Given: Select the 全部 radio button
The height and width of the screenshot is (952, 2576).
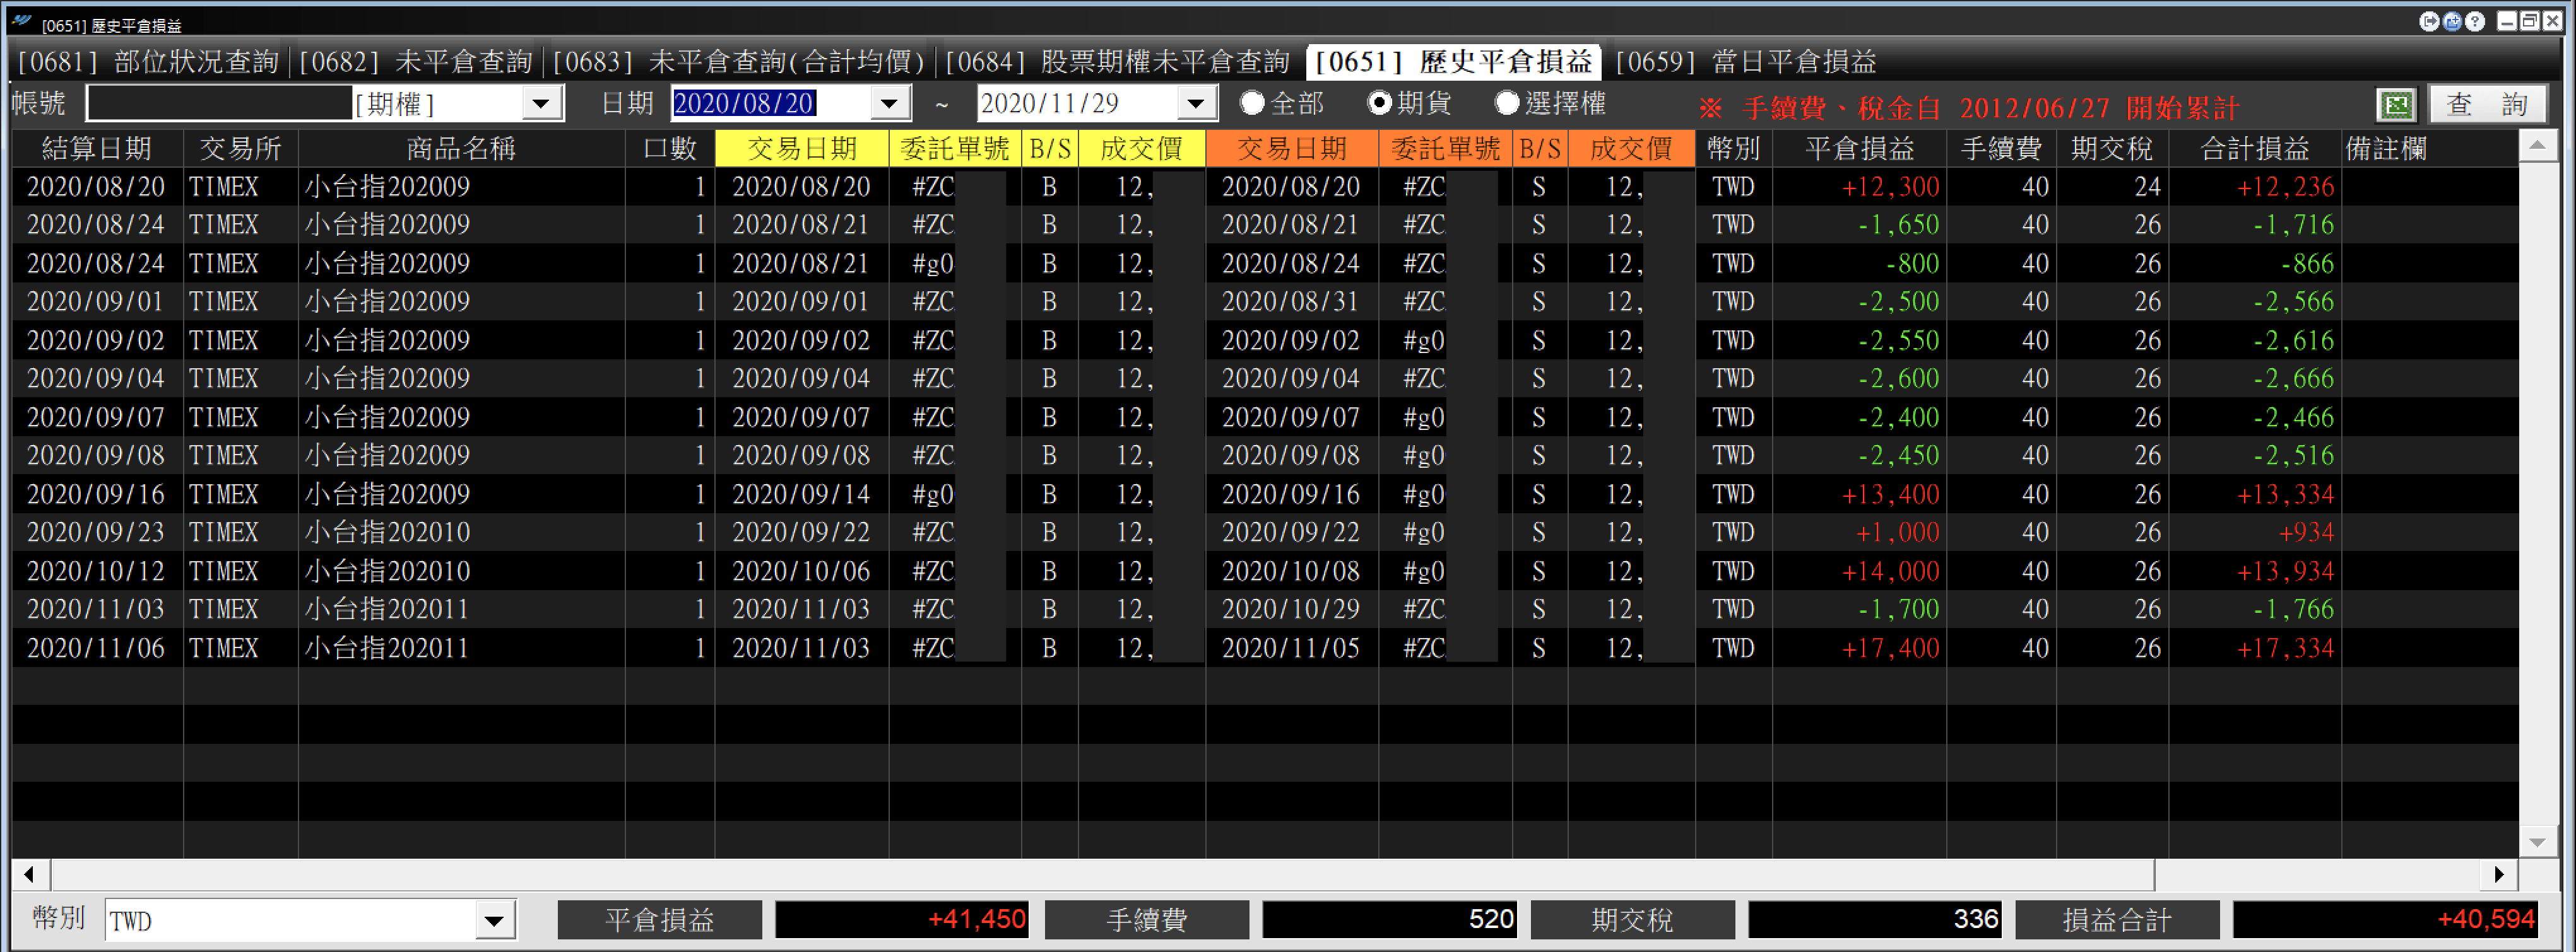Looking at the screenshot, I should click(x=1252, y=103).
